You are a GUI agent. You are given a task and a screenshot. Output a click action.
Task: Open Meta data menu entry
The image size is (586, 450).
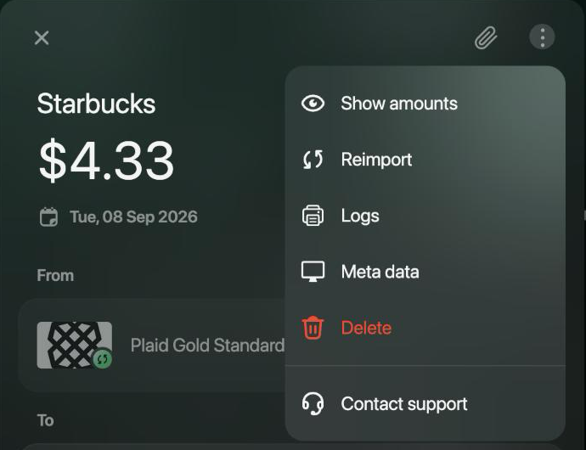click(x=380, y=272)
